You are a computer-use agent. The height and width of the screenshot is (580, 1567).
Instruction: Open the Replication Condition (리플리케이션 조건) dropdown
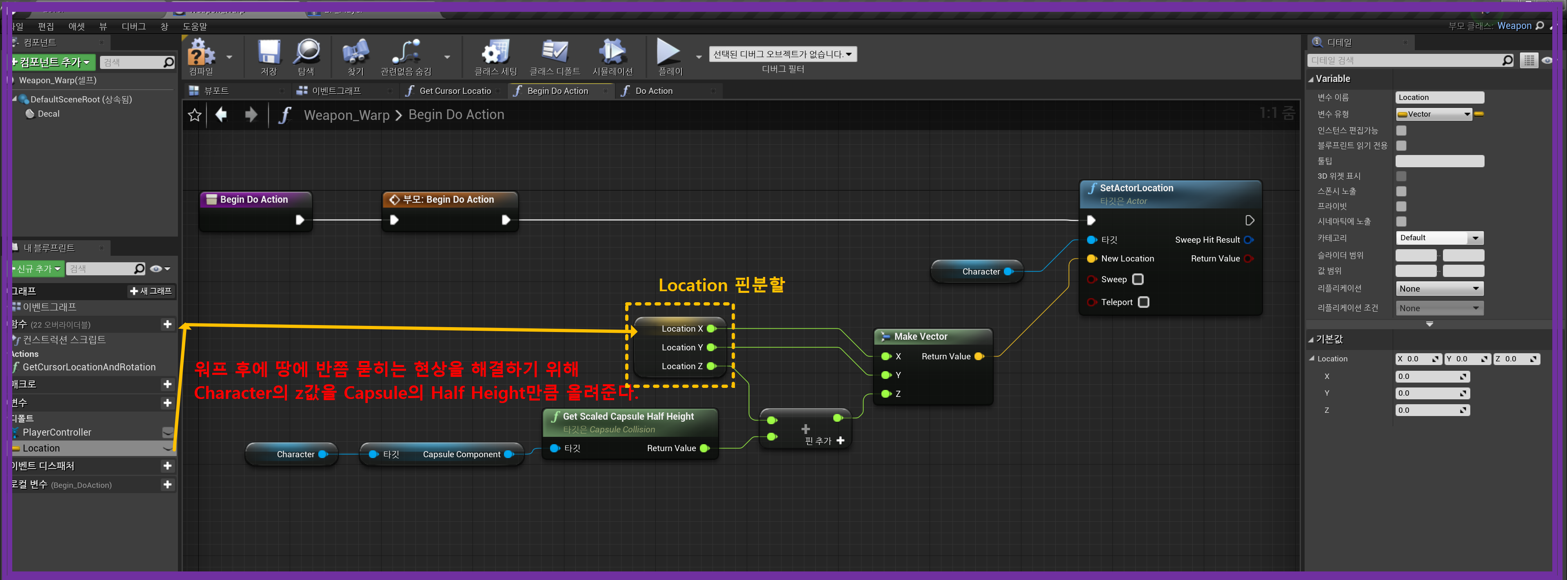[x=1438, y=308]
